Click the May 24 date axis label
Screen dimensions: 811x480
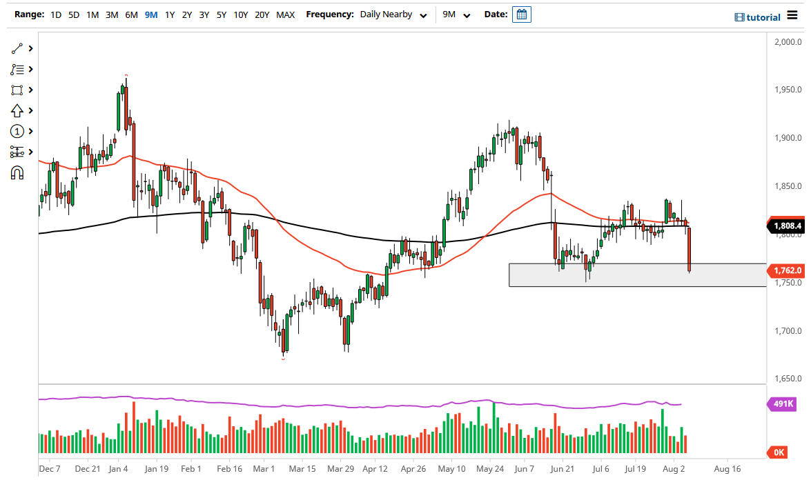pos(490,469)
